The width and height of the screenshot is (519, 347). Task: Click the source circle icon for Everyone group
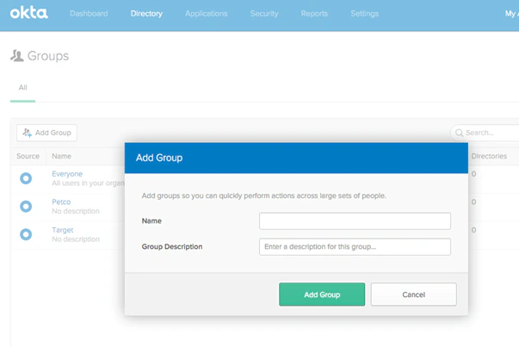tap(26, 178)
